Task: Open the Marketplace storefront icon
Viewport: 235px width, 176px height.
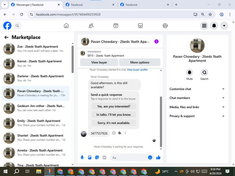Action: point(141,26)
